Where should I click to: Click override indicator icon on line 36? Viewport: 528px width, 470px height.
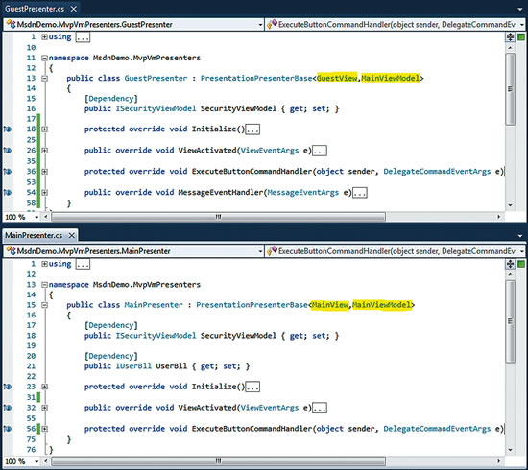tap(8, 172)
